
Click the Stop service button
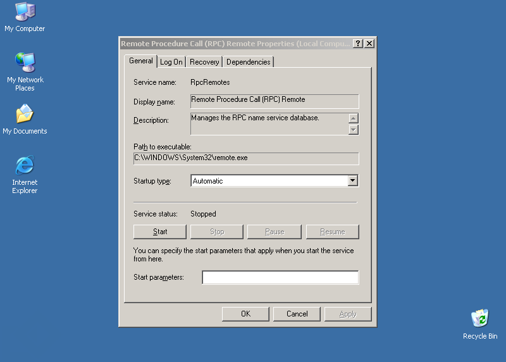pos(217,232)
